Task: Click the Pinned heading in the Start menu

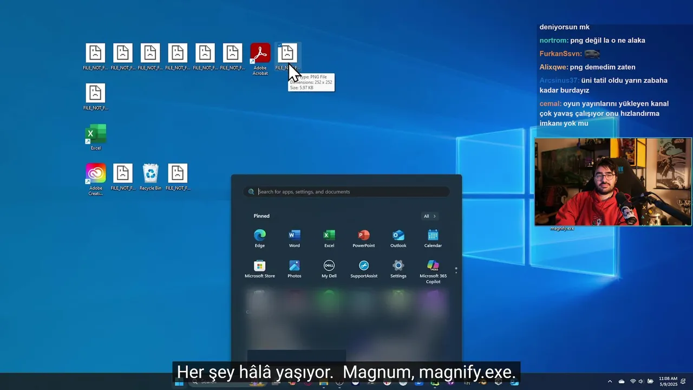Action: click(x=261, y=216)
